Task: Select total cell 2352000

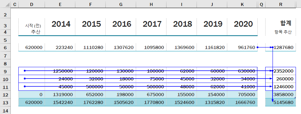Action: pos(281,71)
